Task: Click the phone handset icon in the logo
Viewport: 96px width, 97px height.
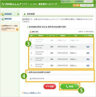Action: (x=3, y=4)
